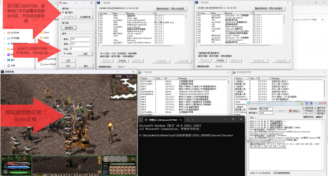Toggle the 显示窗口 checkbox in Main window
The image size is (328, 176).
pos(63,13)
